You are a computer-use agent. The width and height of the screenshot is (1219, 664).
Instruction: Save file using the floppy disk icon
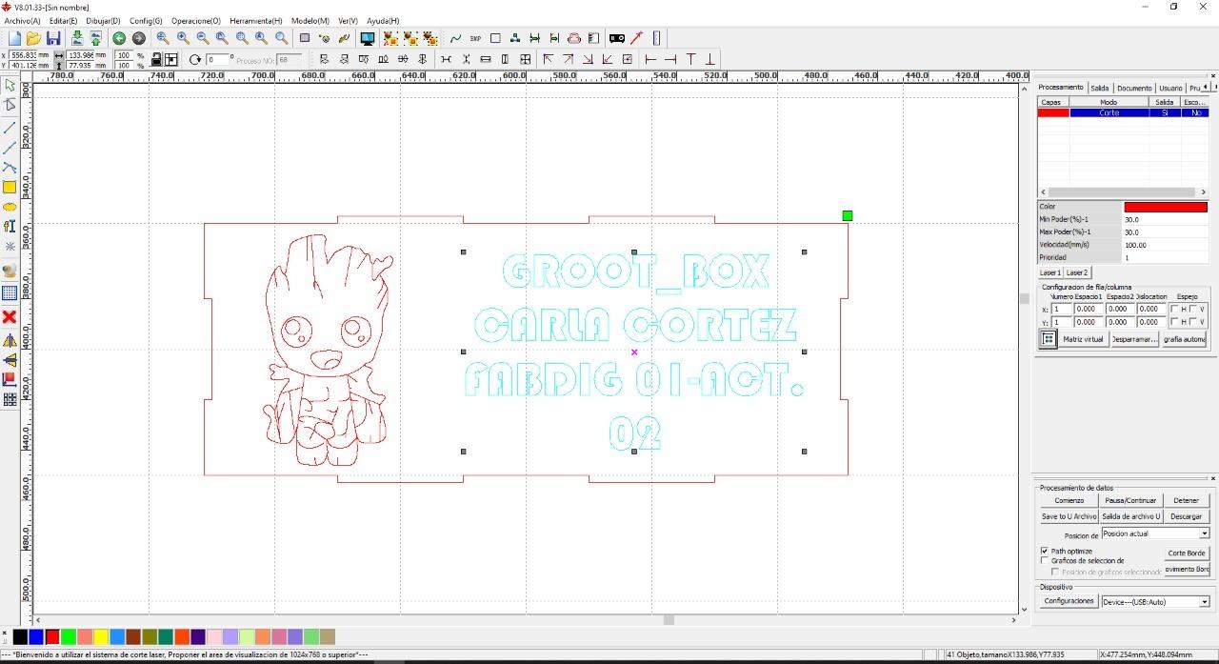pos(53,38)
